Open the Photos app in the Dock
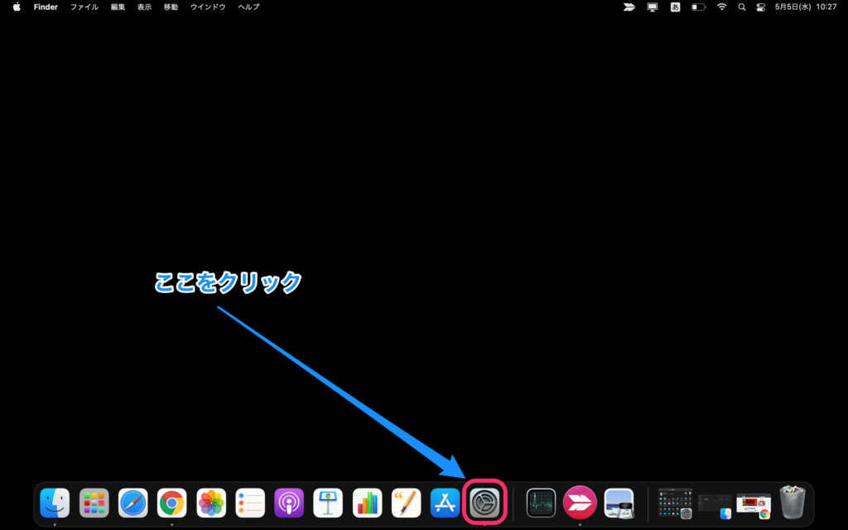Screen dimensions: 848x530 pyautogui.click(x=211, y=503)
